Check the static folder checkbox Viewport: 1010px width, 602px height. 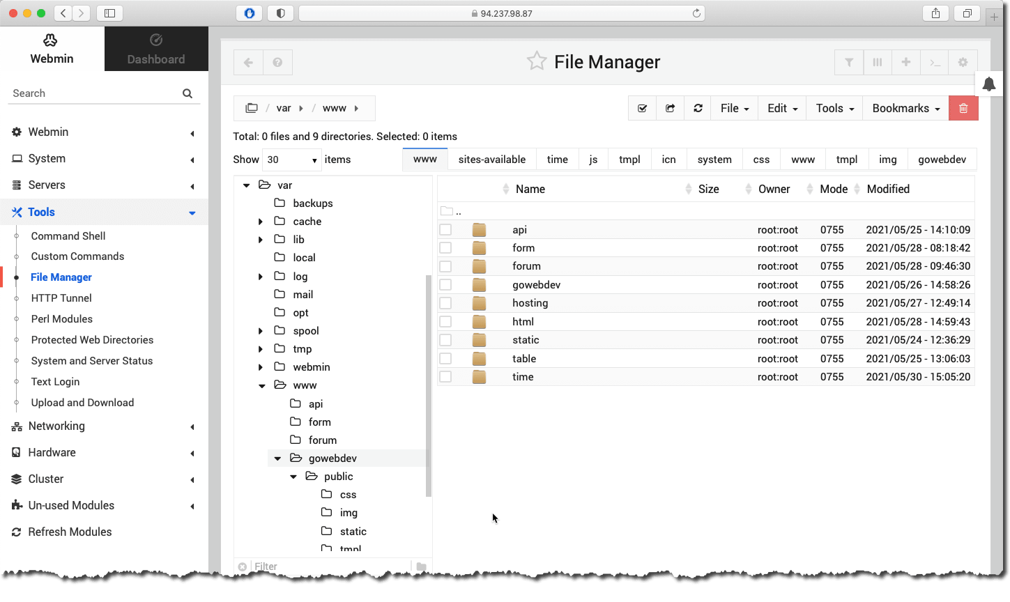[x=445, y=340]
